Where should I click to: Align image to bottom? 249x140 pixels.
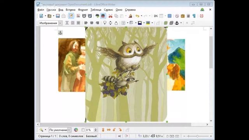pos(116,23)
